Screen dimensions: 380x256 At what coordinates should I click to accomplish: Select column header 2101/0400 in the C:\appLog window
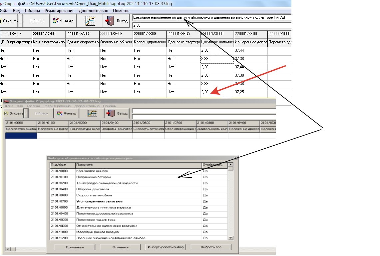point(117,123)
